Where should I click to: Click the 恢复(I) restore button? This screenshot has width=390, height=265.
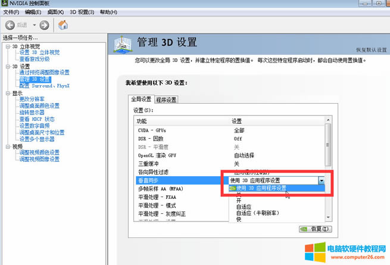pos(315,229)
